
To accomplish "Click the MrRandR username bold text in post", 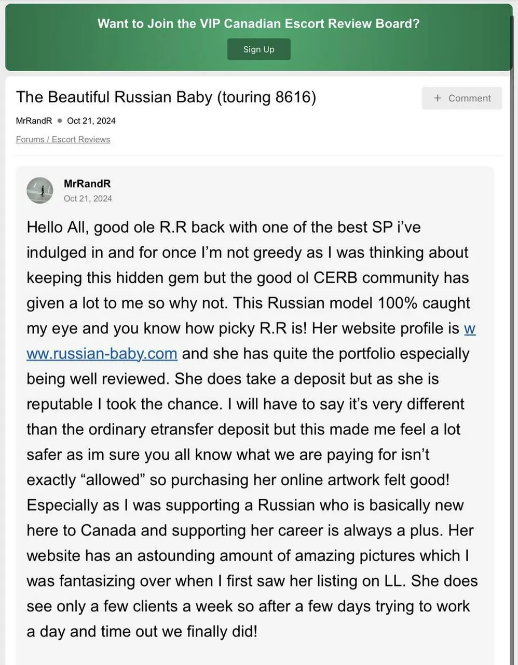I will coord(87,183).
